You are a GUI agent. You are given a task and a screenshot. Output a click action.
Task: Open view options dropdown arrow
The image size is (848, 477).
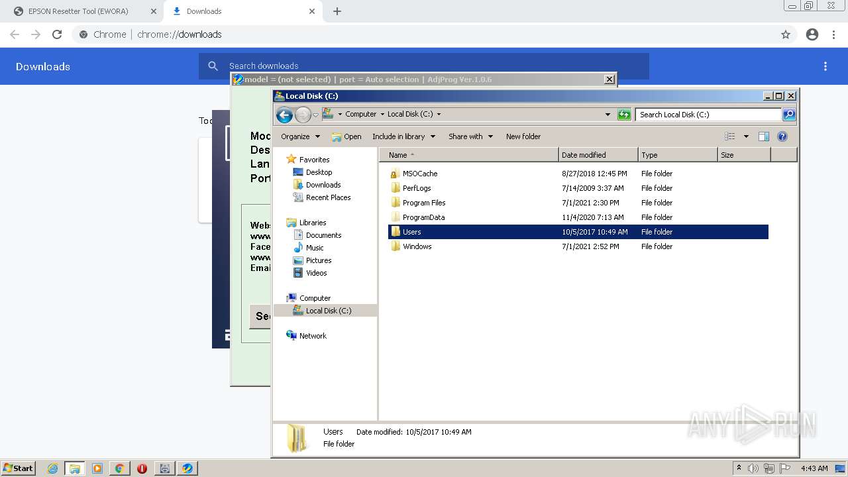pos(746,136)
